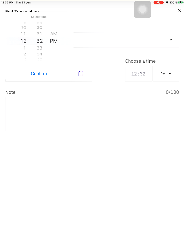Select hour 11 on the picker wheel
The image size is (184, 230).
click(23, 34)
